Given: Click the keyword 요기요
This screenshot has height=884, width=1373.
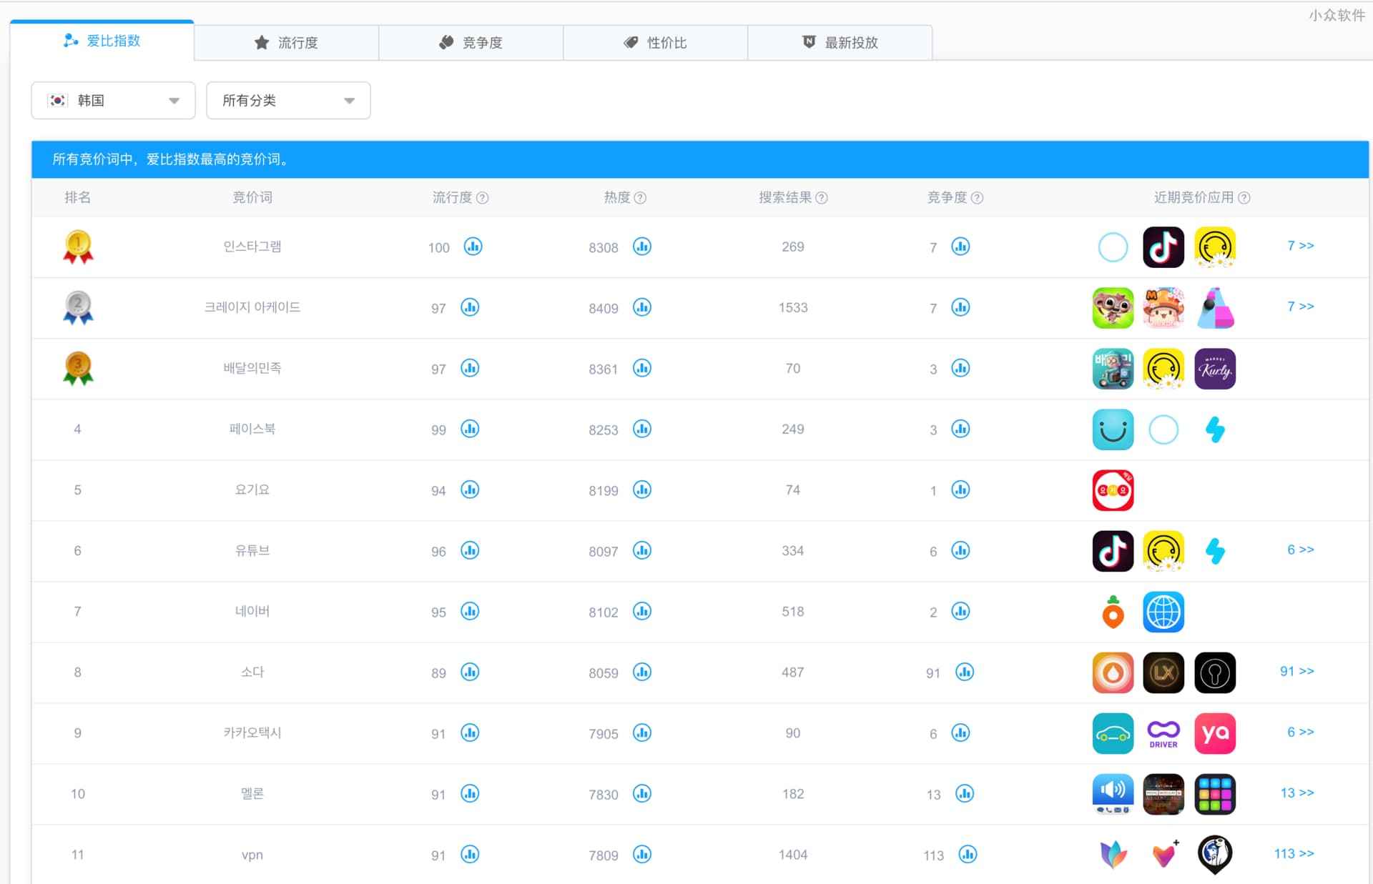Looking at the screenshot, I should 252,490.
